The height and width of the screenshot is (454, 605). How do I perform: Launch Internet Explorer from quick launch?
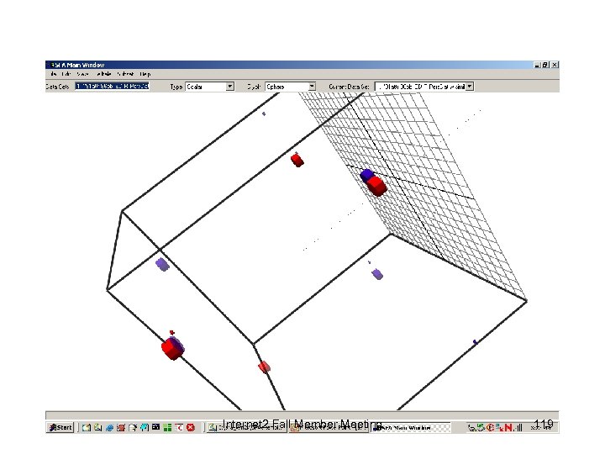pyautogui.click(x=109, y=428)
